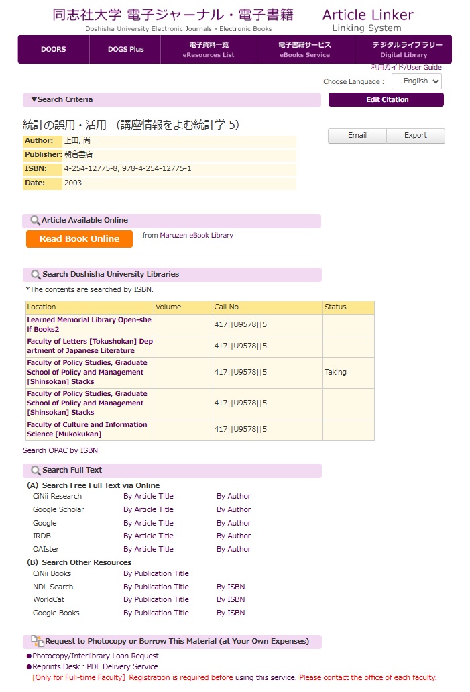Search WorldCat By ISBN

pyautogui.click(x=230, y=599)
